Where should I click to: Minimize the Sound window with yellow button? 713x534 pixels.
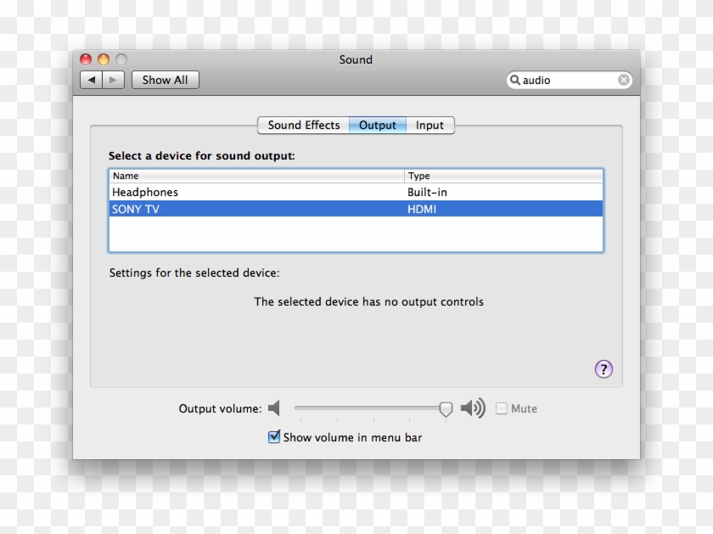(104, 59)
